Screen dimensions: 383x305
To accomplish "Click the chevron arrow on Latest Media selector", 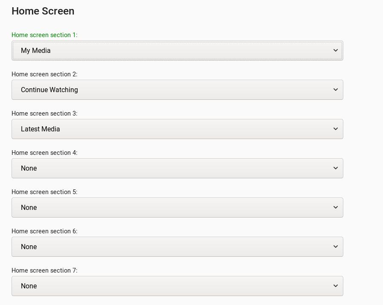I will (336, 129).
